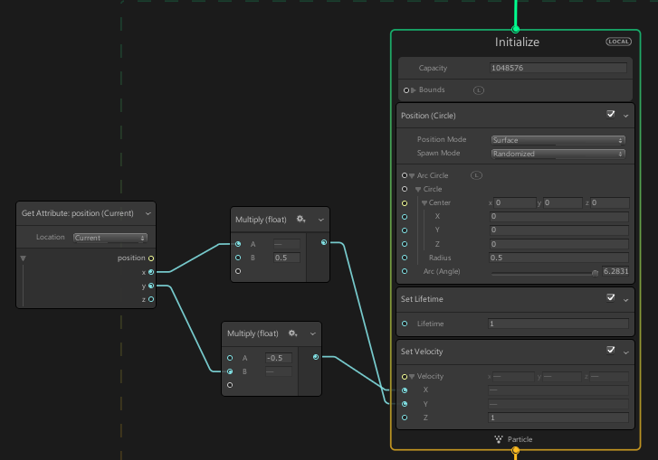Click the Initialize context bottom flow anchor
658x460 pixels.
coord(515,451)
